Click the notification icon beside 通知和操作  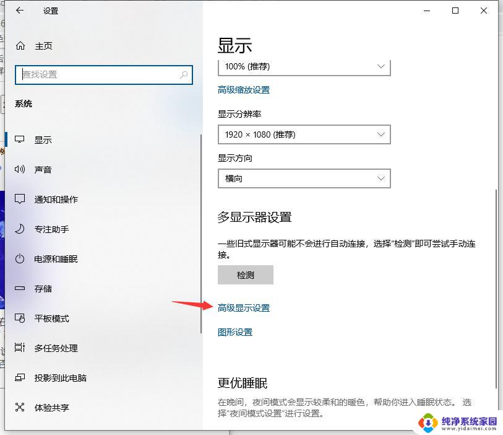(x=20, y=199)
